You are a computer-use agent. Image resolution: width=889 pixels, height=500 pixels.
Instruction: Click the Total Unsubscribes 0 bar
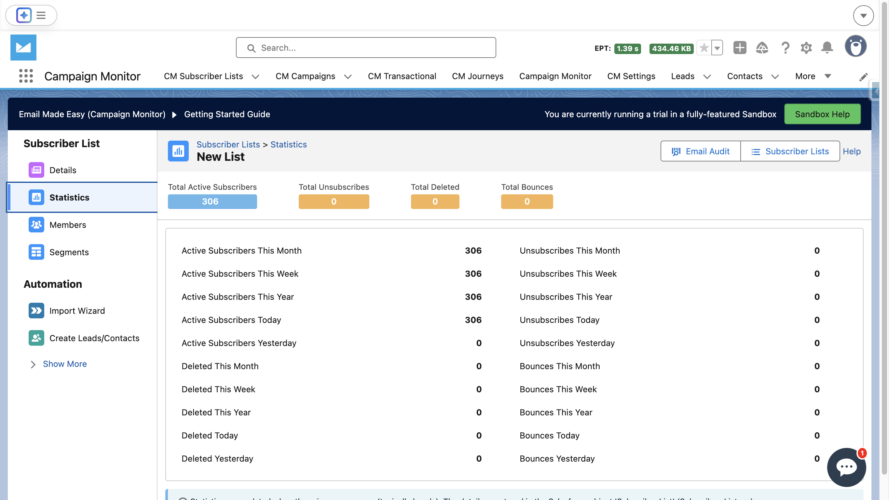pos(334,201)
